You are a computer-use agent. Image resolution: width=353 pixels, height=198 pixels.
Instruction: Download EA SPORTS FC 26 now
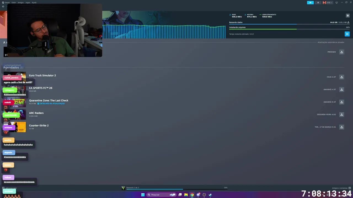pos(342,89)
